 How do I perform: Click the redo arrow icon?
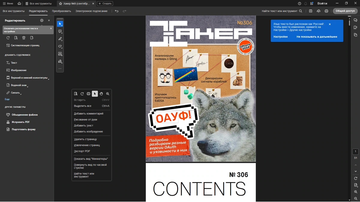click(124, 11)
